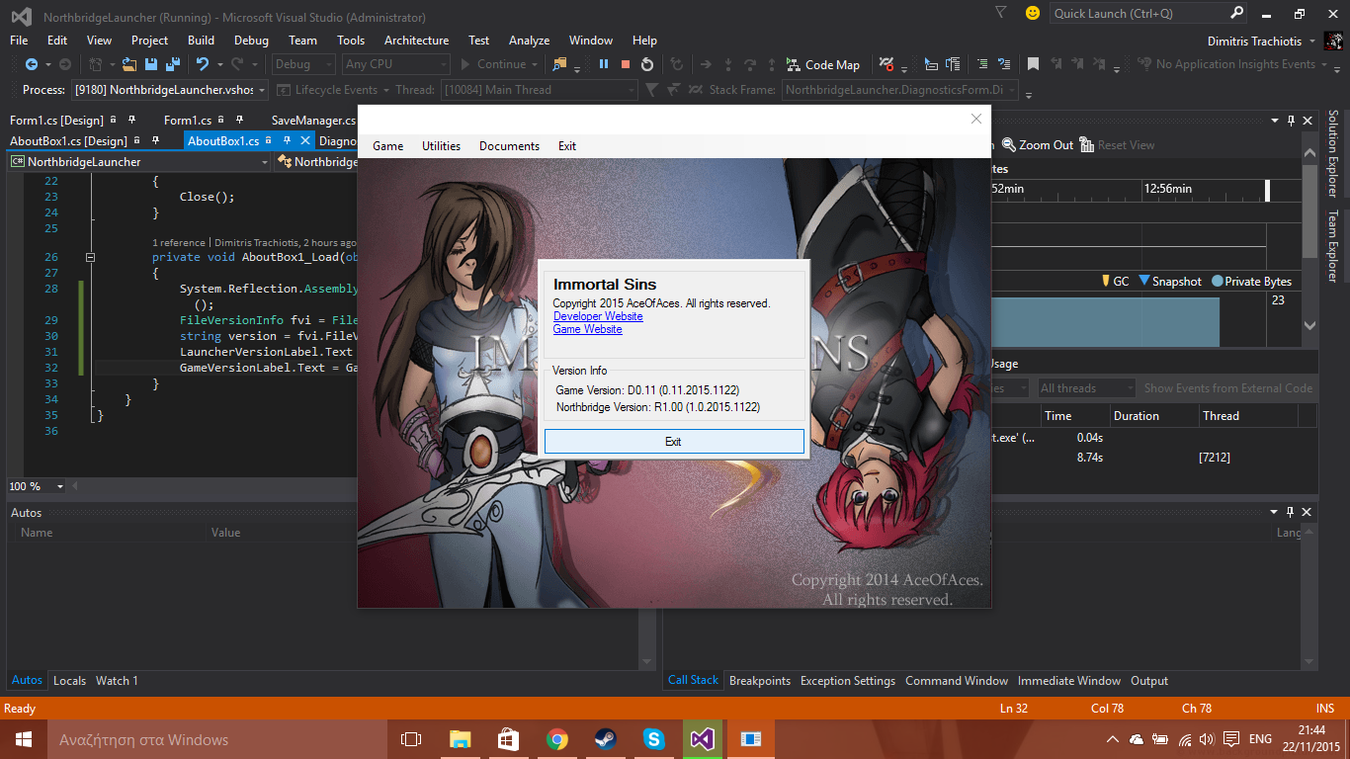Open Steam from the taskbar
The height and width of the screenshot is (759, 1350).
coord(605,739)
